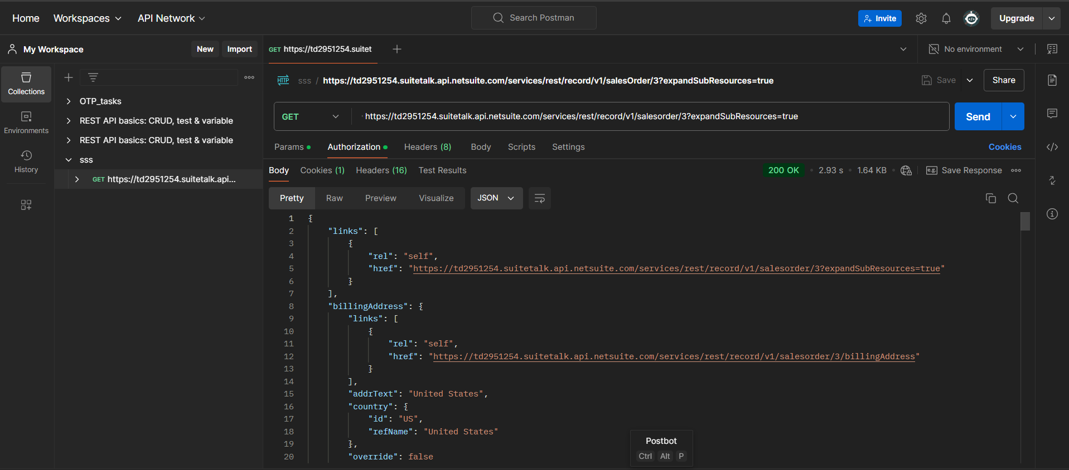The image size is (1069, 470).
Task: Toggle line wrap in the response
Action: pyautogui.click(x=539, y=198)
